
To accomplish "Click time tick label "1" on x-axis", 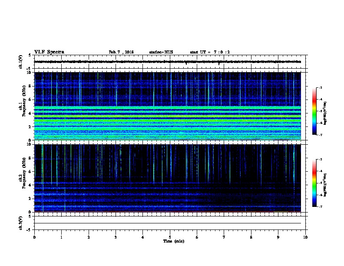I will click(61, 237).
